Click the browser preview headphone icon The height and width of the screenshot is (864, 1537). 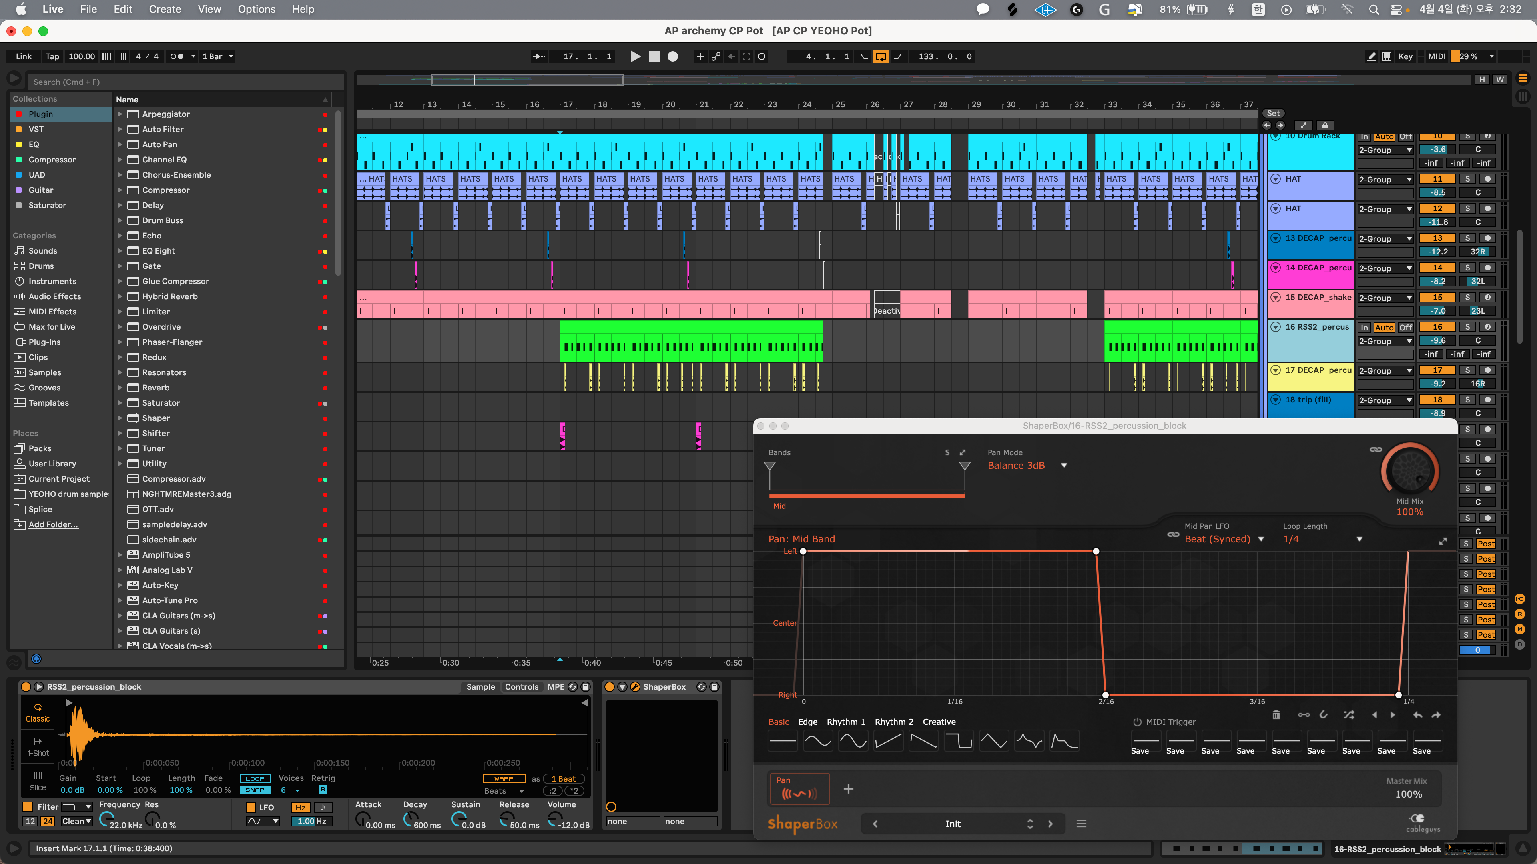coord(36,659)
